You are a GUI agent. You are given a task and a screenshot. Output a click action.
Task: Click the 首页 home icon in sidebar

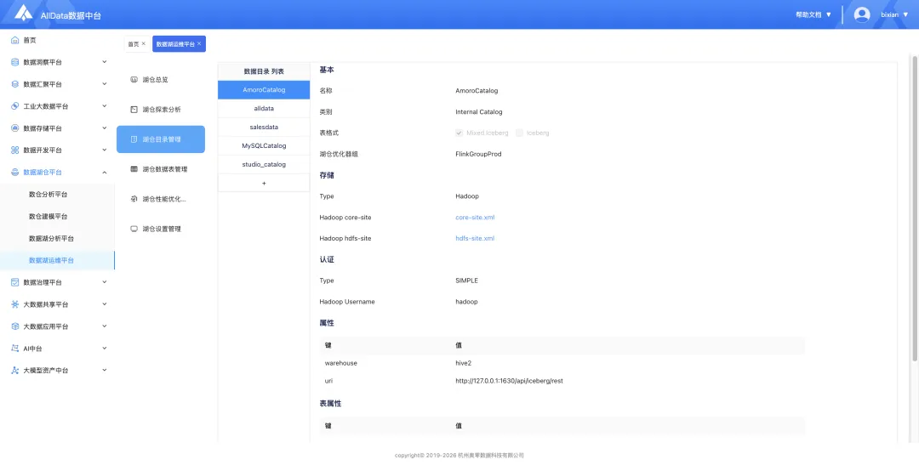[x=15, y=41]
